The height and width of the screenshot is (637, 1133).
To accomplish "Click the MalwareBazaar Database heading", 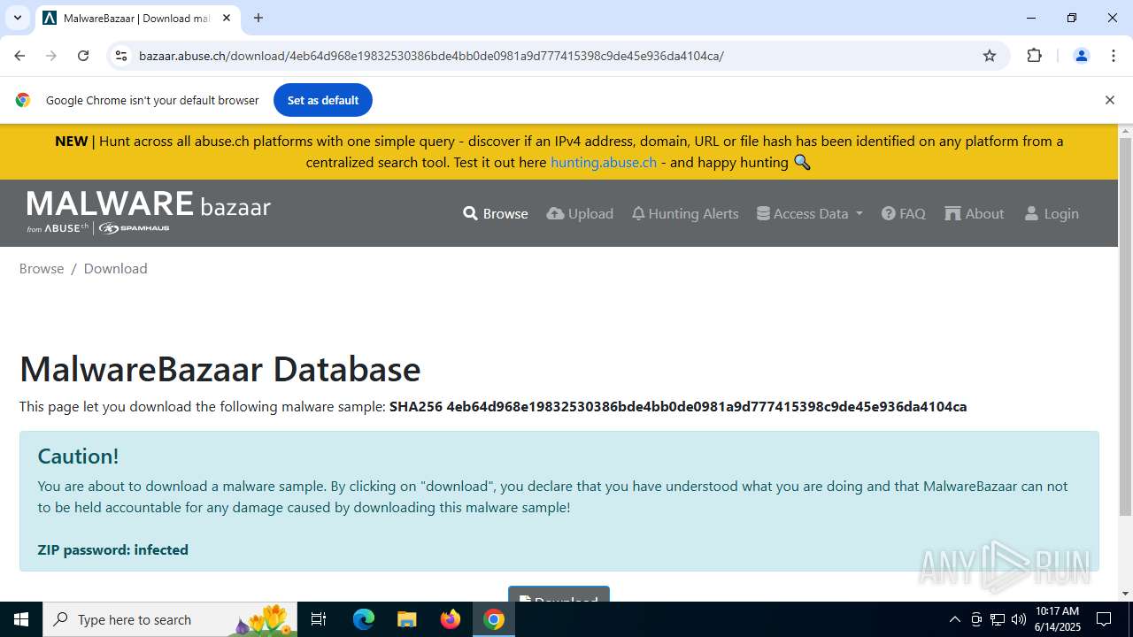I will 220,369.
